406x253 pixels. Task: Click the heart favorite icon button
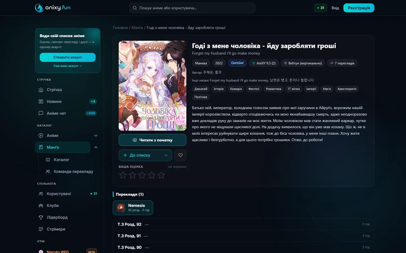tap(180, 155)
